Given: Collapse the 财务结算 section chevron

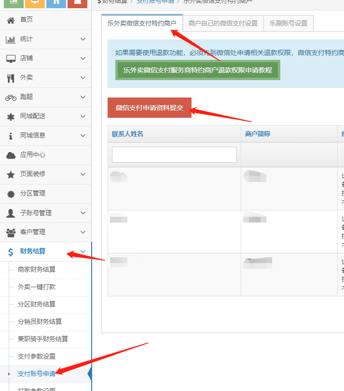Looking at the screenshot, I should pos(83,251).
